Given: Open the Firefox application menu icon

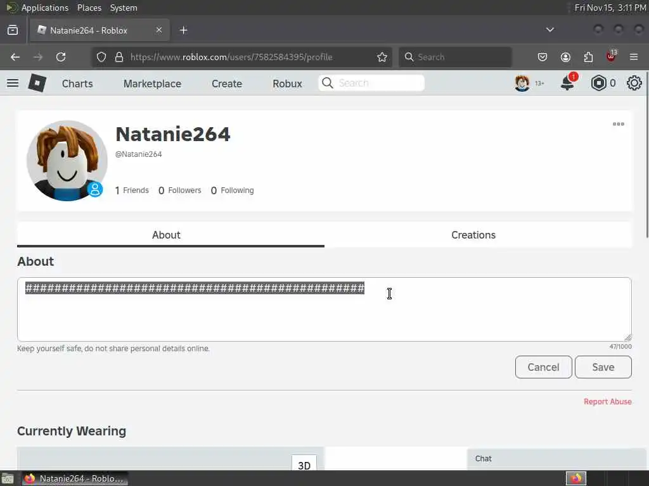Looking at the screenshot, I should pyautogui.click(x=634, y=57).
